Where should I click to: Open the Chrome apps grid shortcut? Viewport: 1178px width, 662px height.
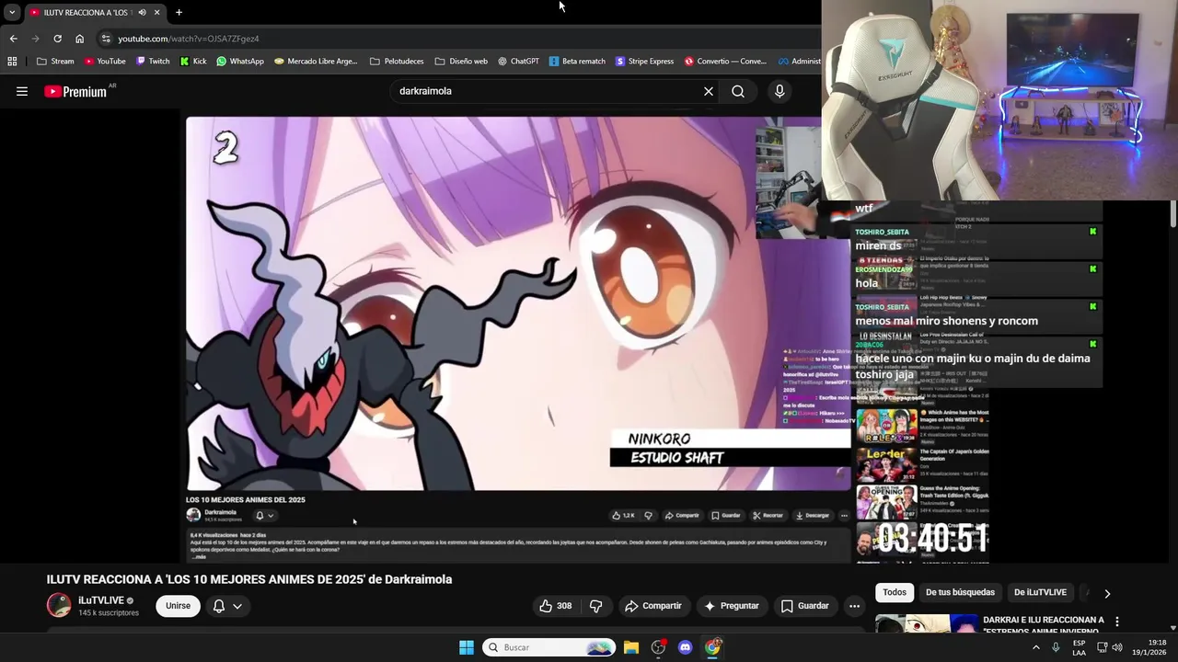(x=12, y=62)
